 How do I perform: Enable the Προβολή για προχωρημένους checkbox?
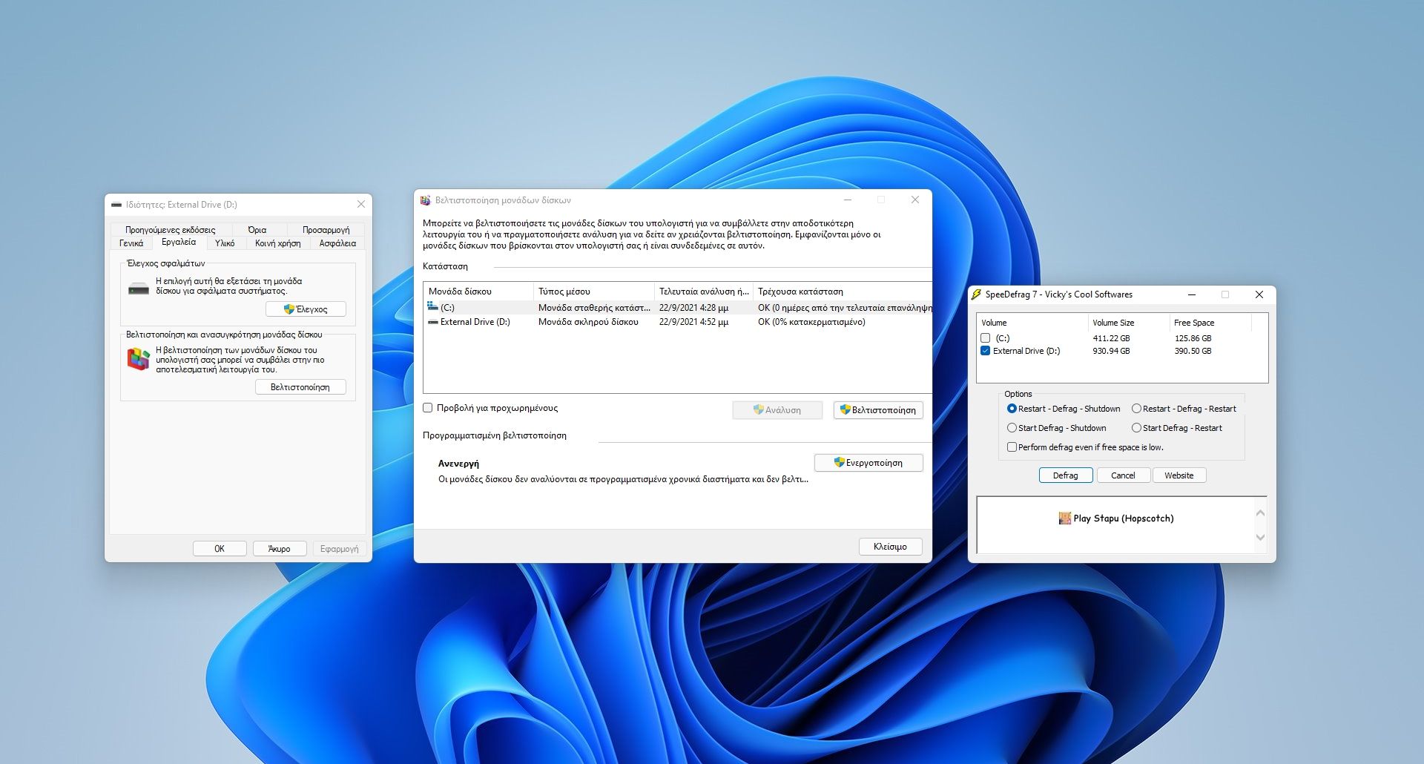428,408
